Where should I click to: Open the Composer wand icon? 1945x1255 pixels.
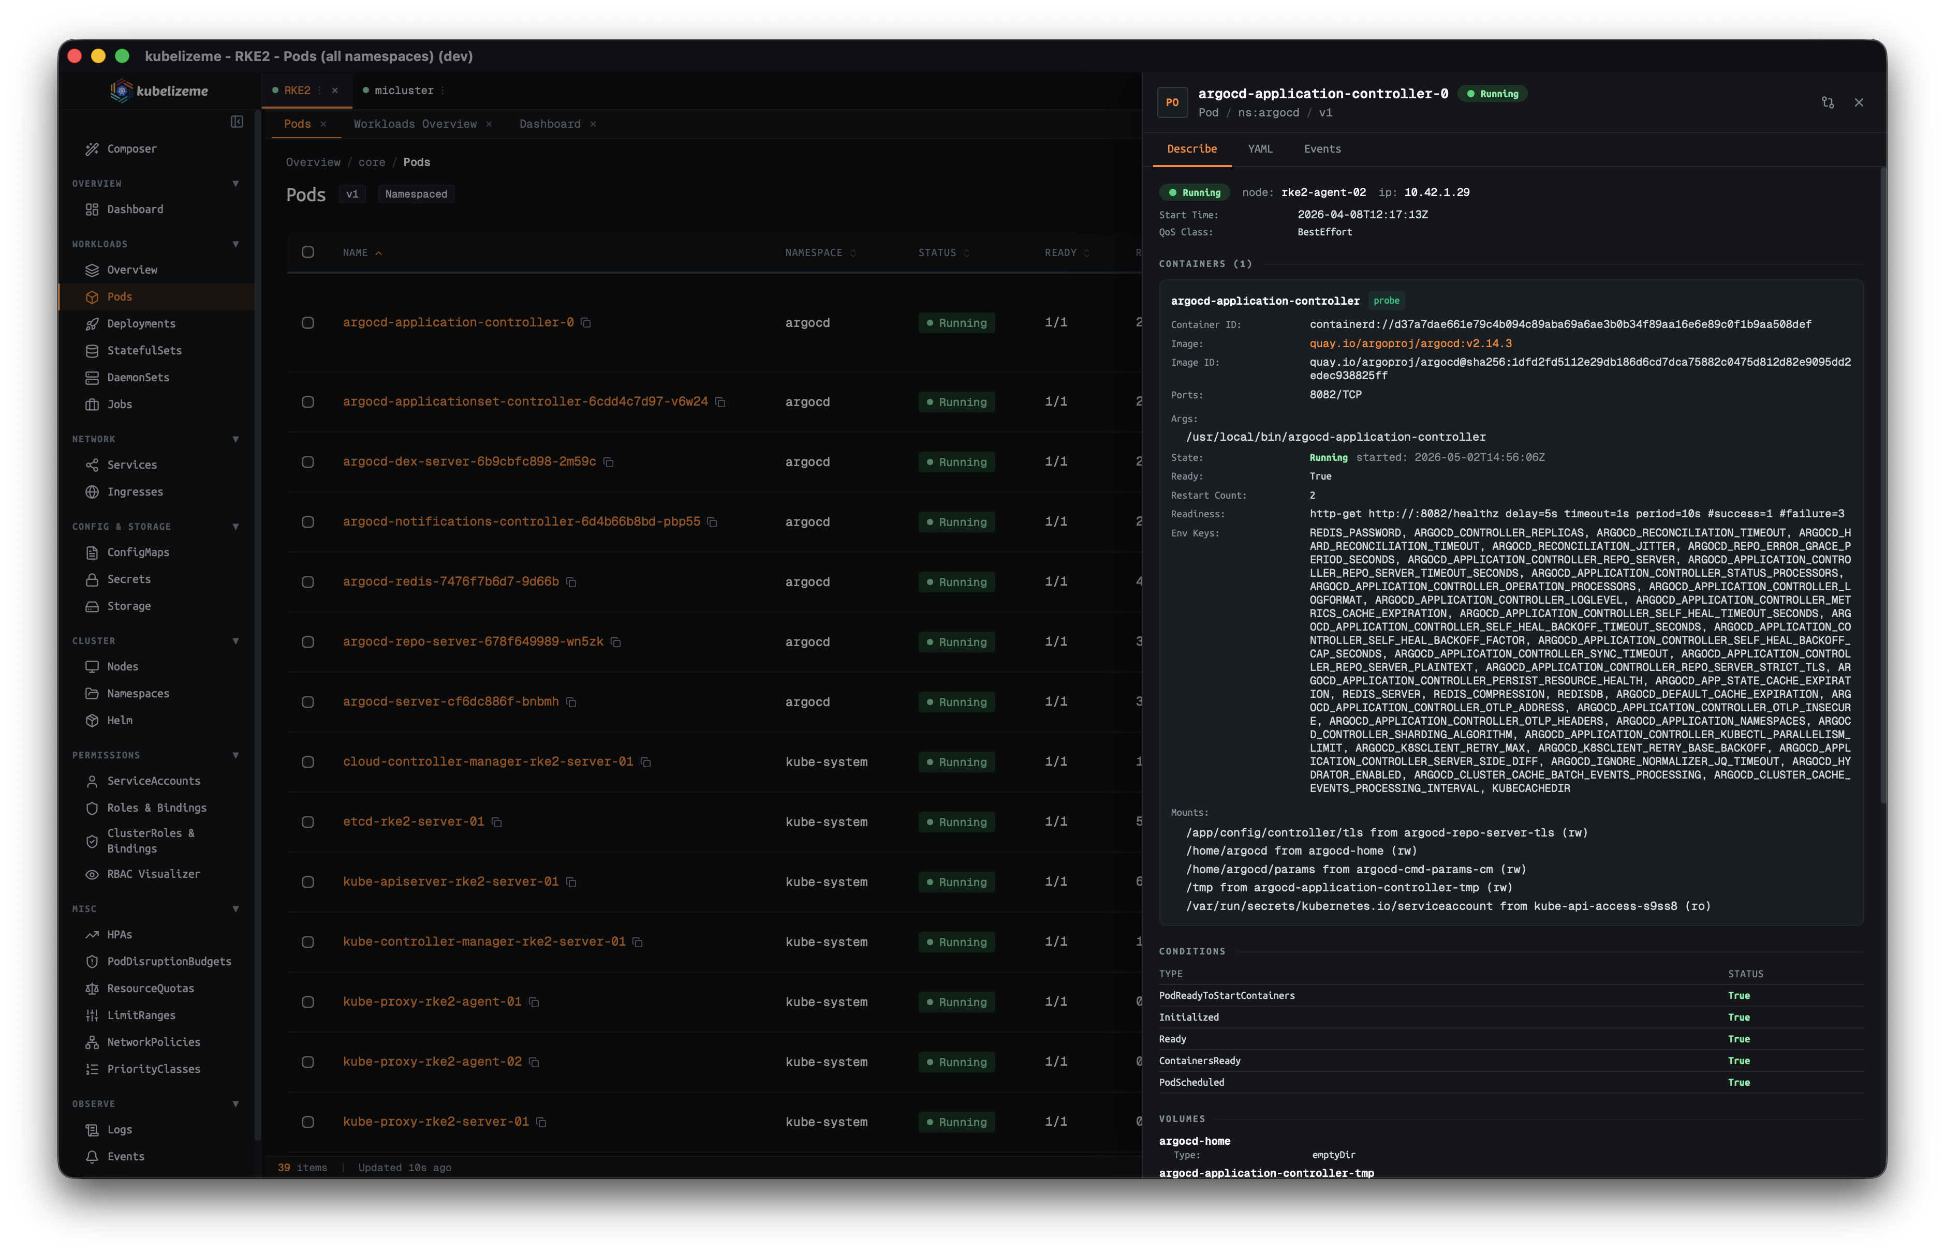tap(92, 149)
